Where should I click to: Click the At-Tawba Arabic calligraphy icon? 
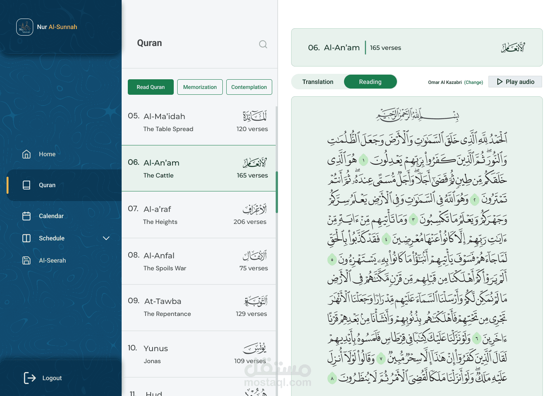256,301
